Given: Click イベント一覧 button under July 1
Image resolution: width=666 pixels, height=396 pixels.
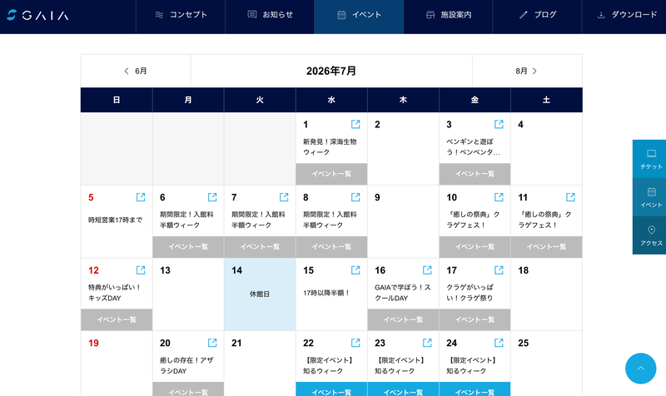Looking at the screenshot, I should (331, 174).
